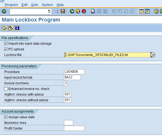Click the green Back arrow icon

(x=72, y=11)
